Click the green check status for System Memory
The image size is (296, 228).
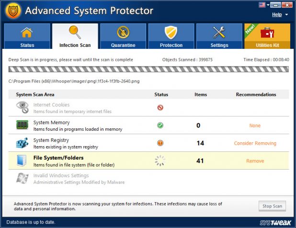[x=160, y=125]
